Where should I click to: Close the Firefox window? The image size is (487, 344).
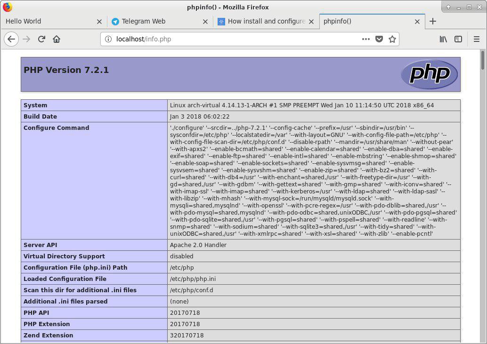tap(479, 7)
